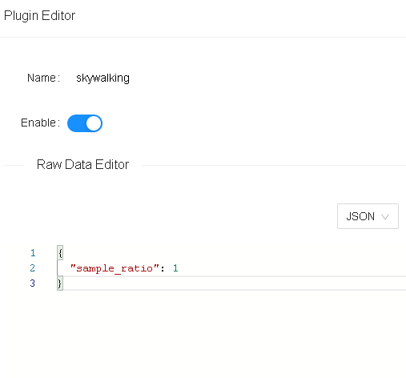The image size is (406, 378).
Task: Click the Enable label
Action: [x=40, y=123]
